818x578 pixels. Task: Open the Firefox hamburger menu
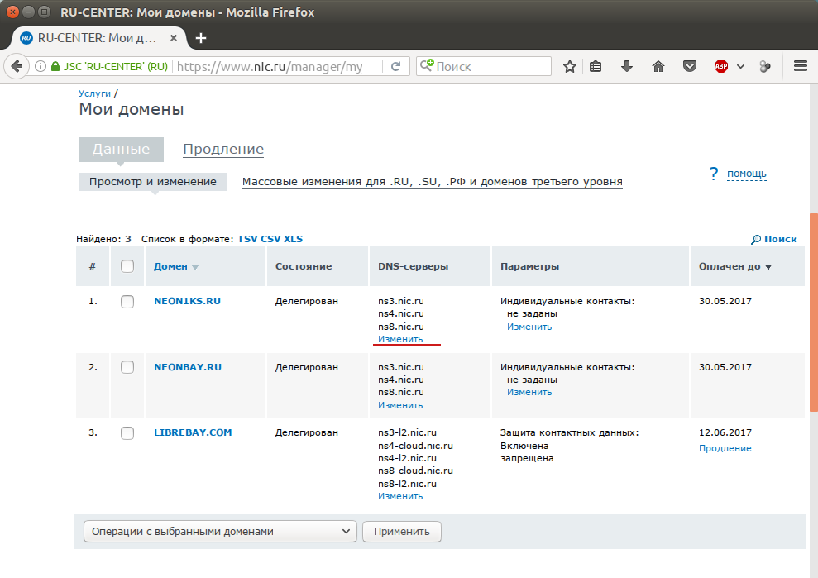(x=801, y=66)
